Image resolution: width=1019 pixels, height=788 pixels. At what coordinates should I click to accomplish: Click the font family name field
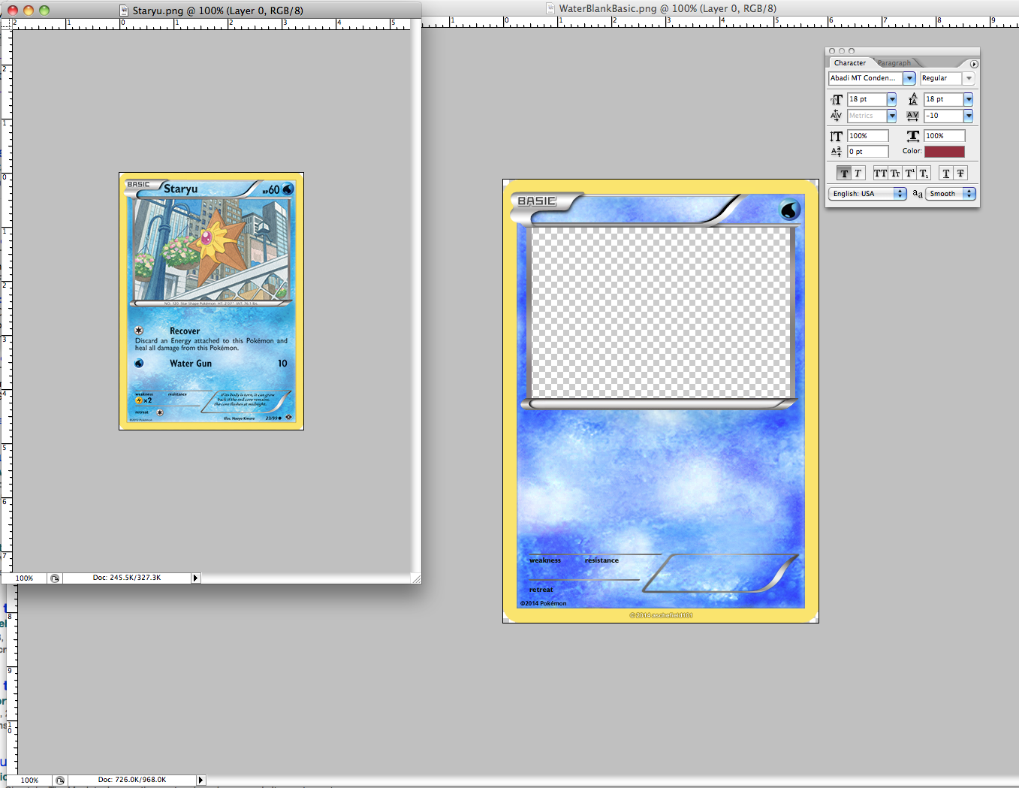[x=866, y=78]
